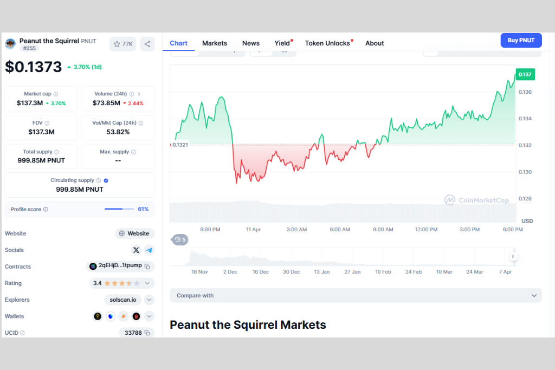555x370 pixels.
Task: Expand the Wallets list chevron
Action: tap(149, 316)
